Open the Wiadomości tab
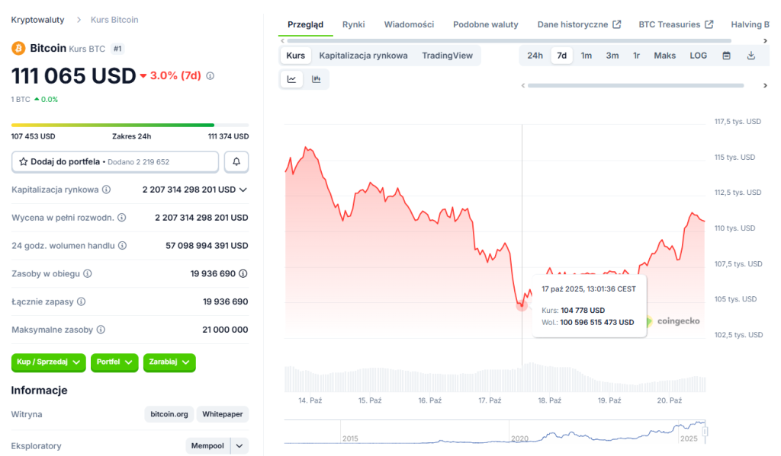 coord(409,24)
